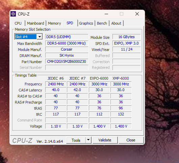Click EXPO-6000 frequency 3000 MHz cell
This screenshot has height=163, width=179.
click(99, 84)
